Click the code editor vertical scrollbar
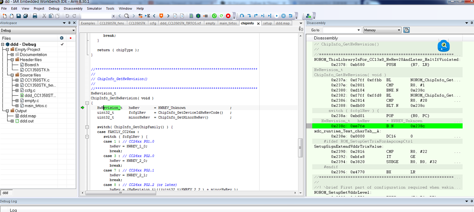474x212 pixels. 301,115
